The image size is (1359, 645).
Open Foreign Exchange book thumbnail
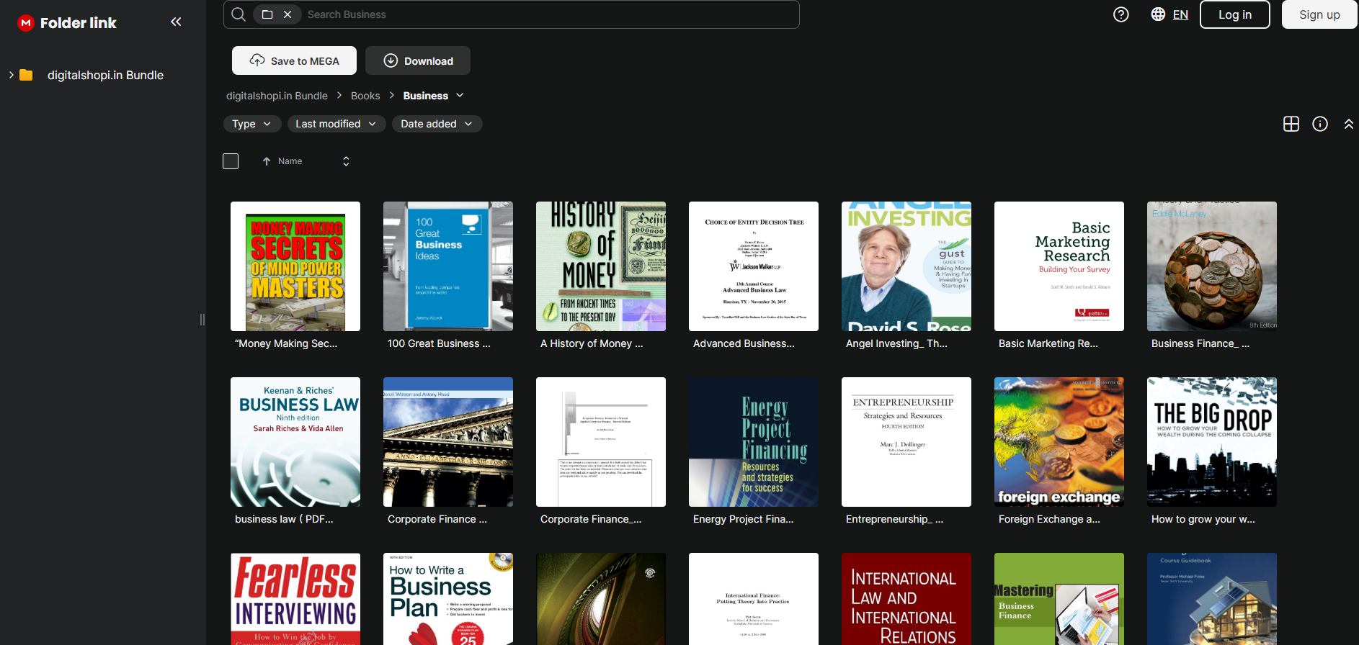click(x=1059, y=442)
